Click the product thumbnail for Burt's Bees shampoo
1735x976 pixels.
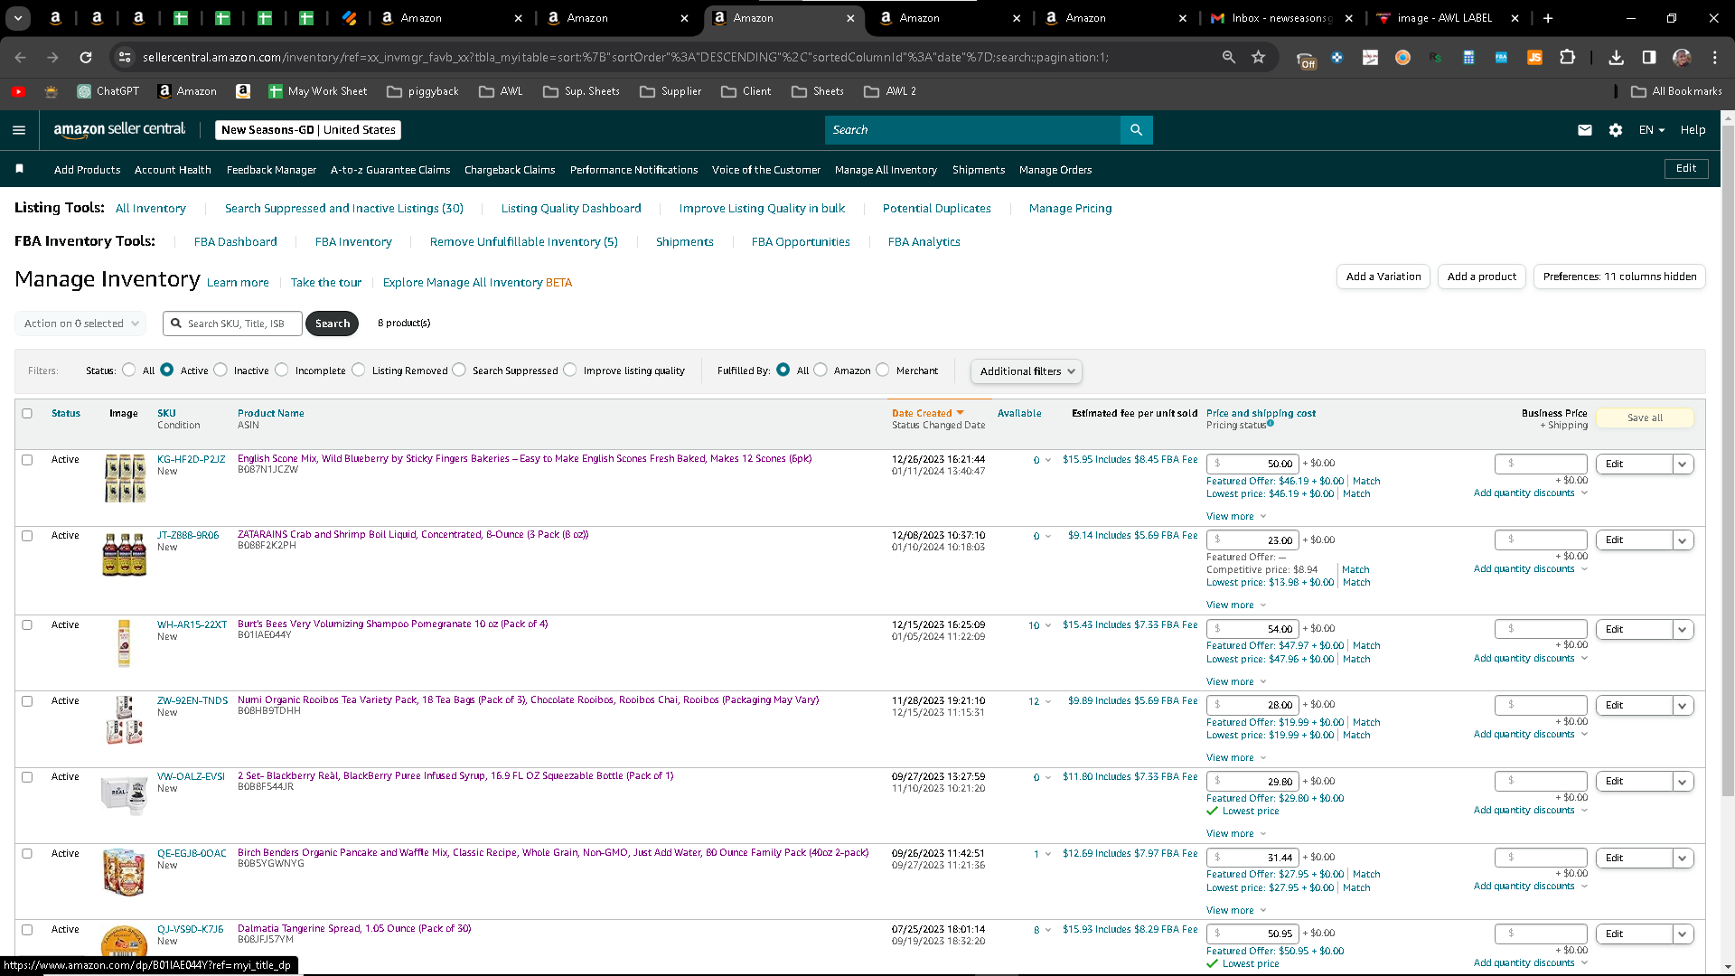point(125,643)
